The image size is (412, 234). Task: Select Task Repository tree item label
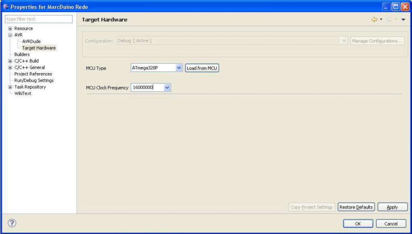(30, 87)
